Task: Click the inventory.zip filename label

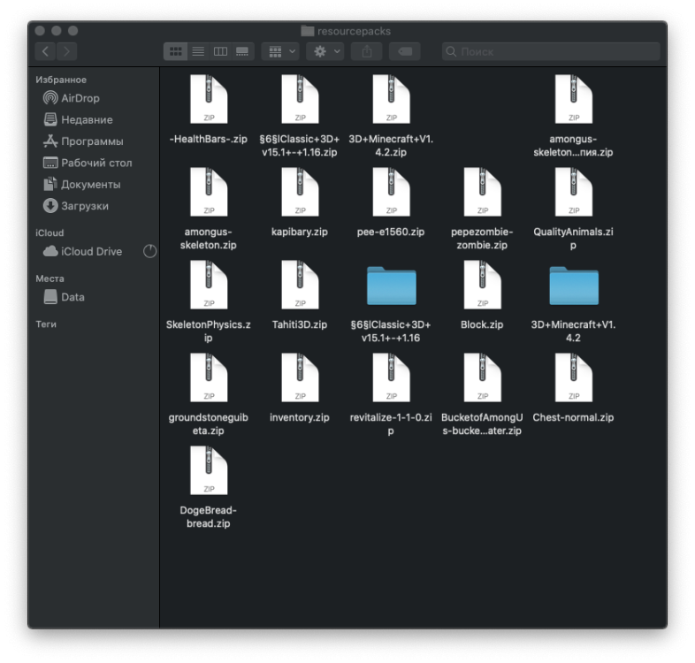Action: [x=300, y=417]
